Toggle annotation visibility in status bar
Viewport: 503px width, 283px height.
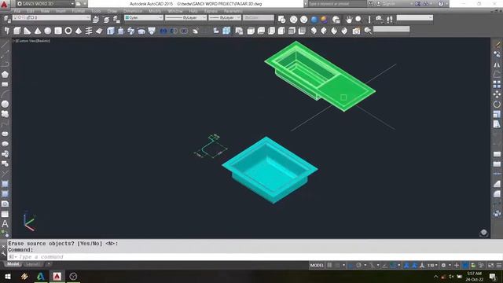(x=406, y=265)
